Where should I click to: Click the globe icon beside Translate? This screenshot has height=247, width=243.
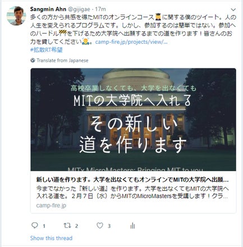tap(33, 61)
